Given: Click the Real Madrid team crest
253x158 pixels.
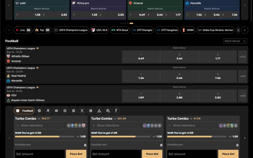Looking at the screenshot, I should pos(9,76).
